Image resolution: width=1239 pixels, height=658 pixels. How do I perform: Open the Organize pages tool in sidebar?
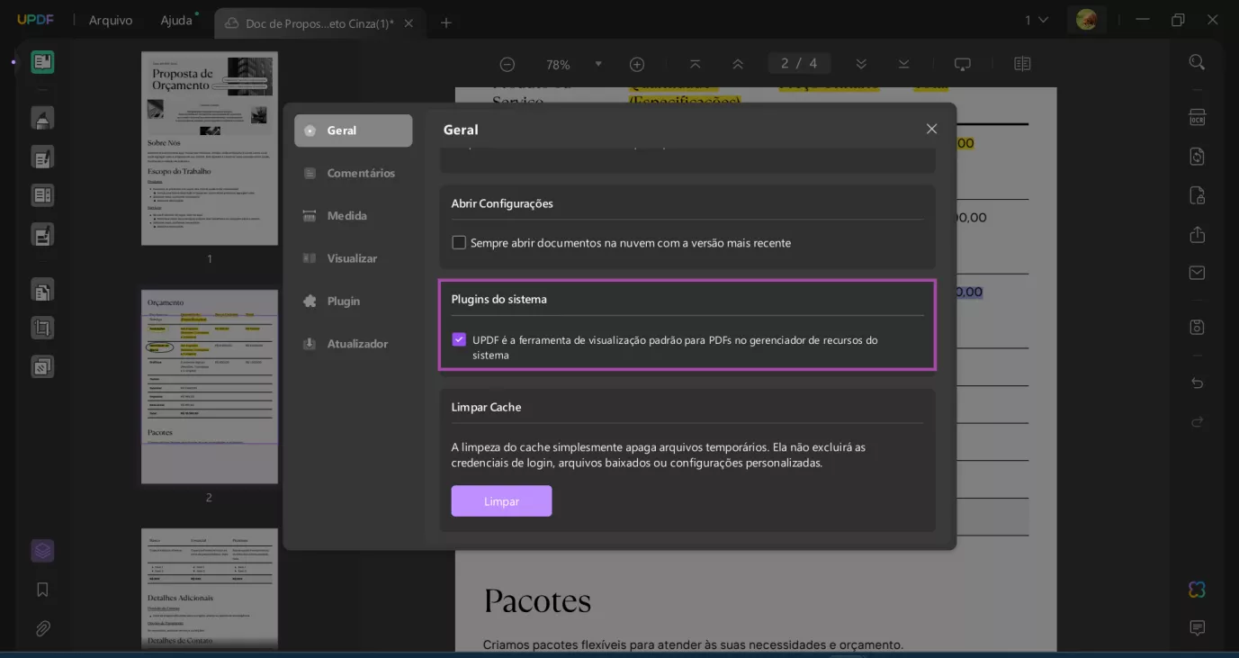42,290
